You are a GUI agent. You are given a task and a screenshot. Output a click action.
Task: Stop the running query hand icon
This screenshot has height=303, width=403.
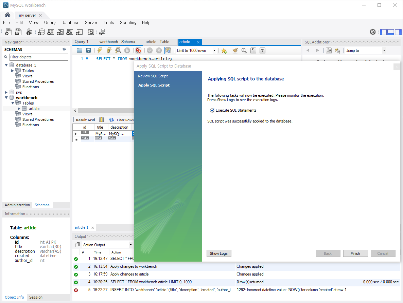127,51
